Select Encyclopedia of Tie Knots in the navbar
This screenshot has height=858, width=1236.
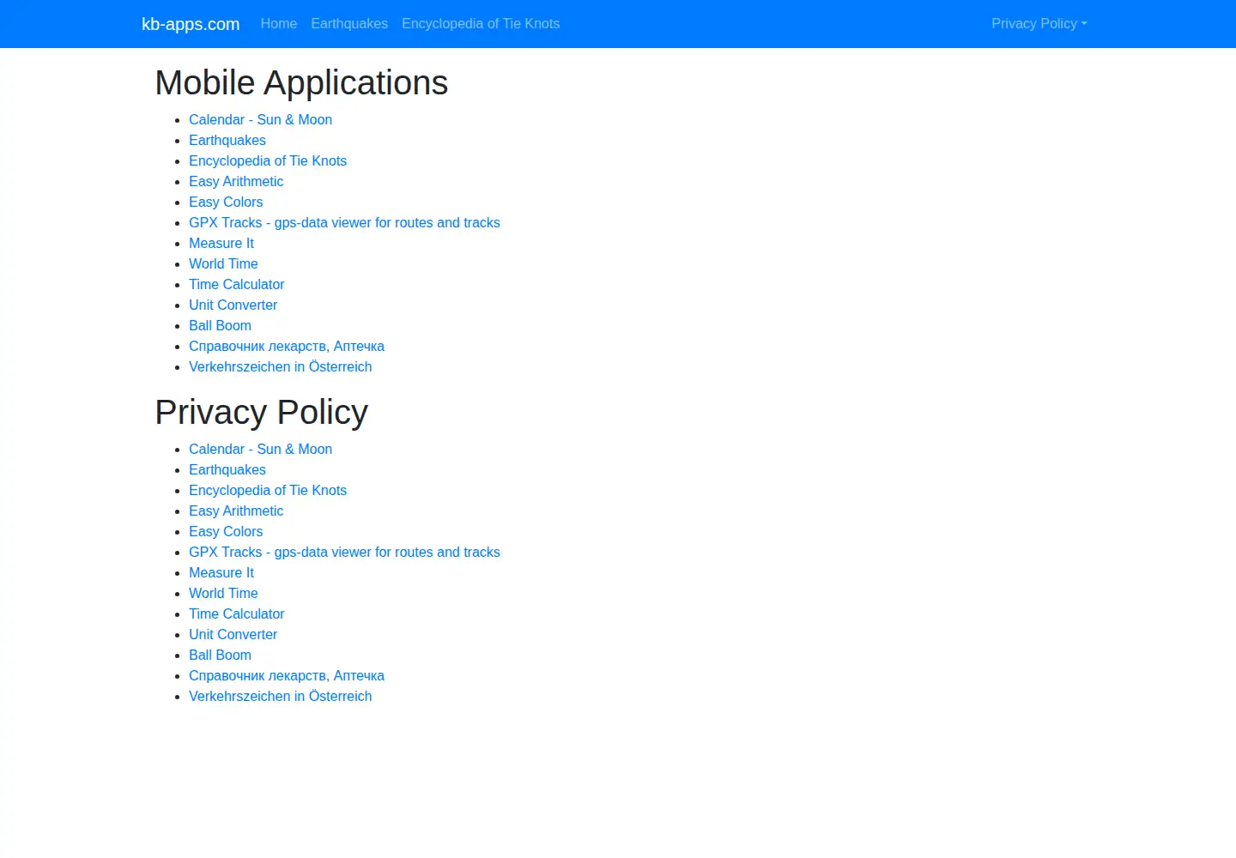click(481, 24)
